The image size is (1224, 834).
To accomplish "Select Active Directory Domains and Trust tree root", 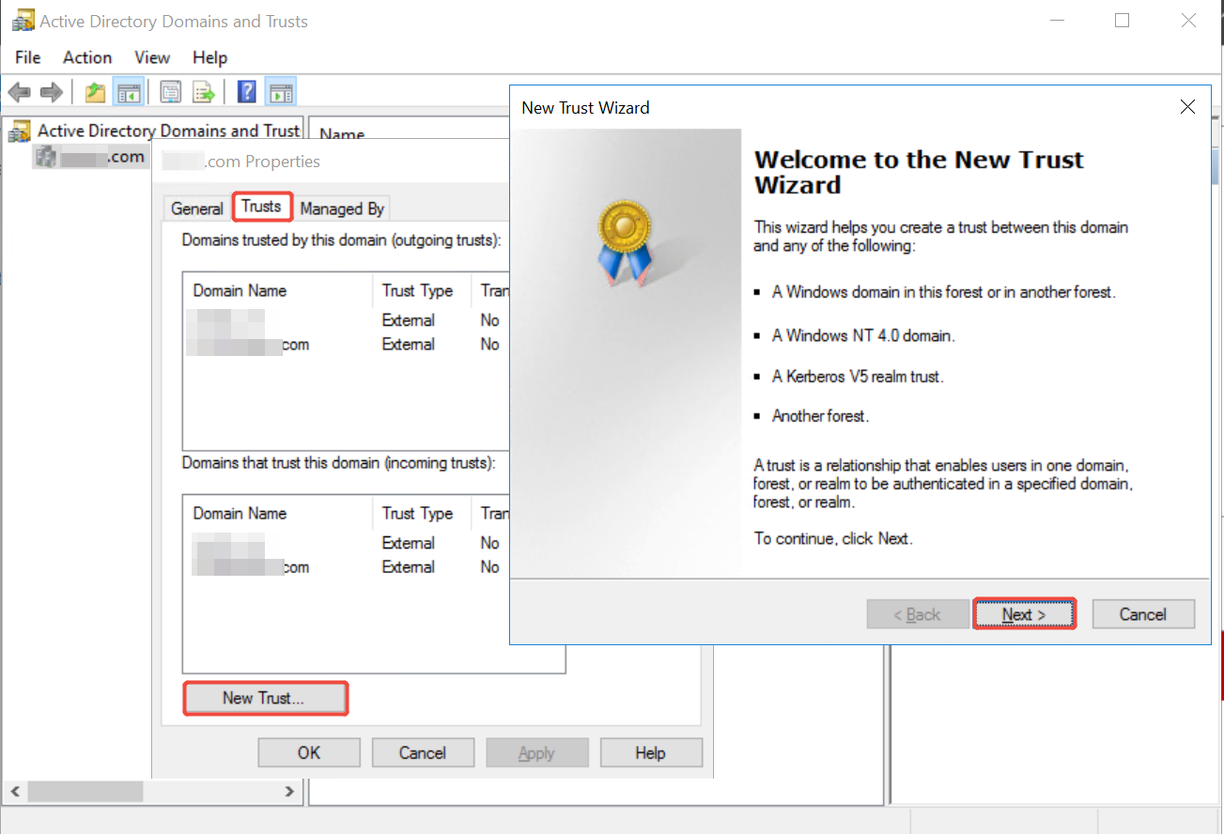I will tap(168, 131).
